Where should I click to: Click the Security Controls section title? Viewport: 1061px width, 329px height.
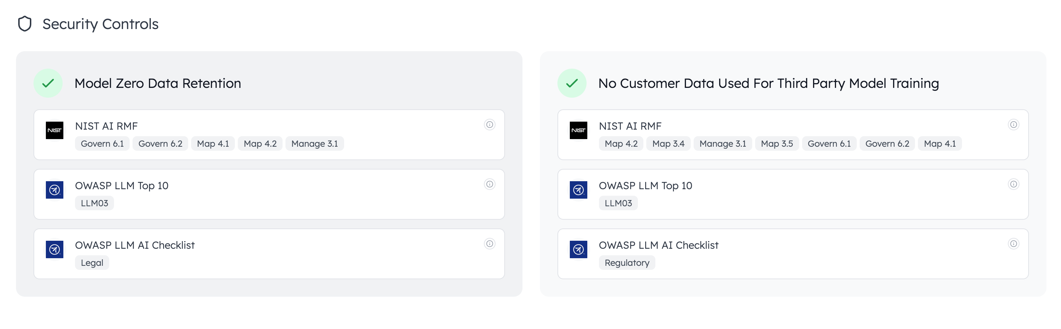coord(100,24)
